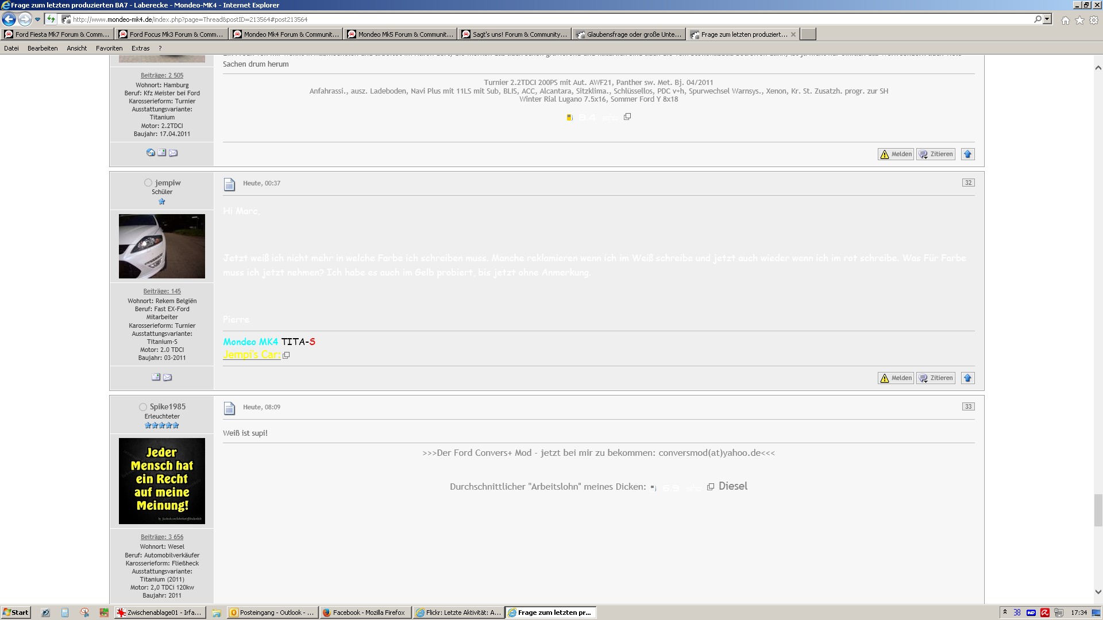Click the vertical page scrollbar thumb
The image size is (1103, 620).
(1098, 510)
